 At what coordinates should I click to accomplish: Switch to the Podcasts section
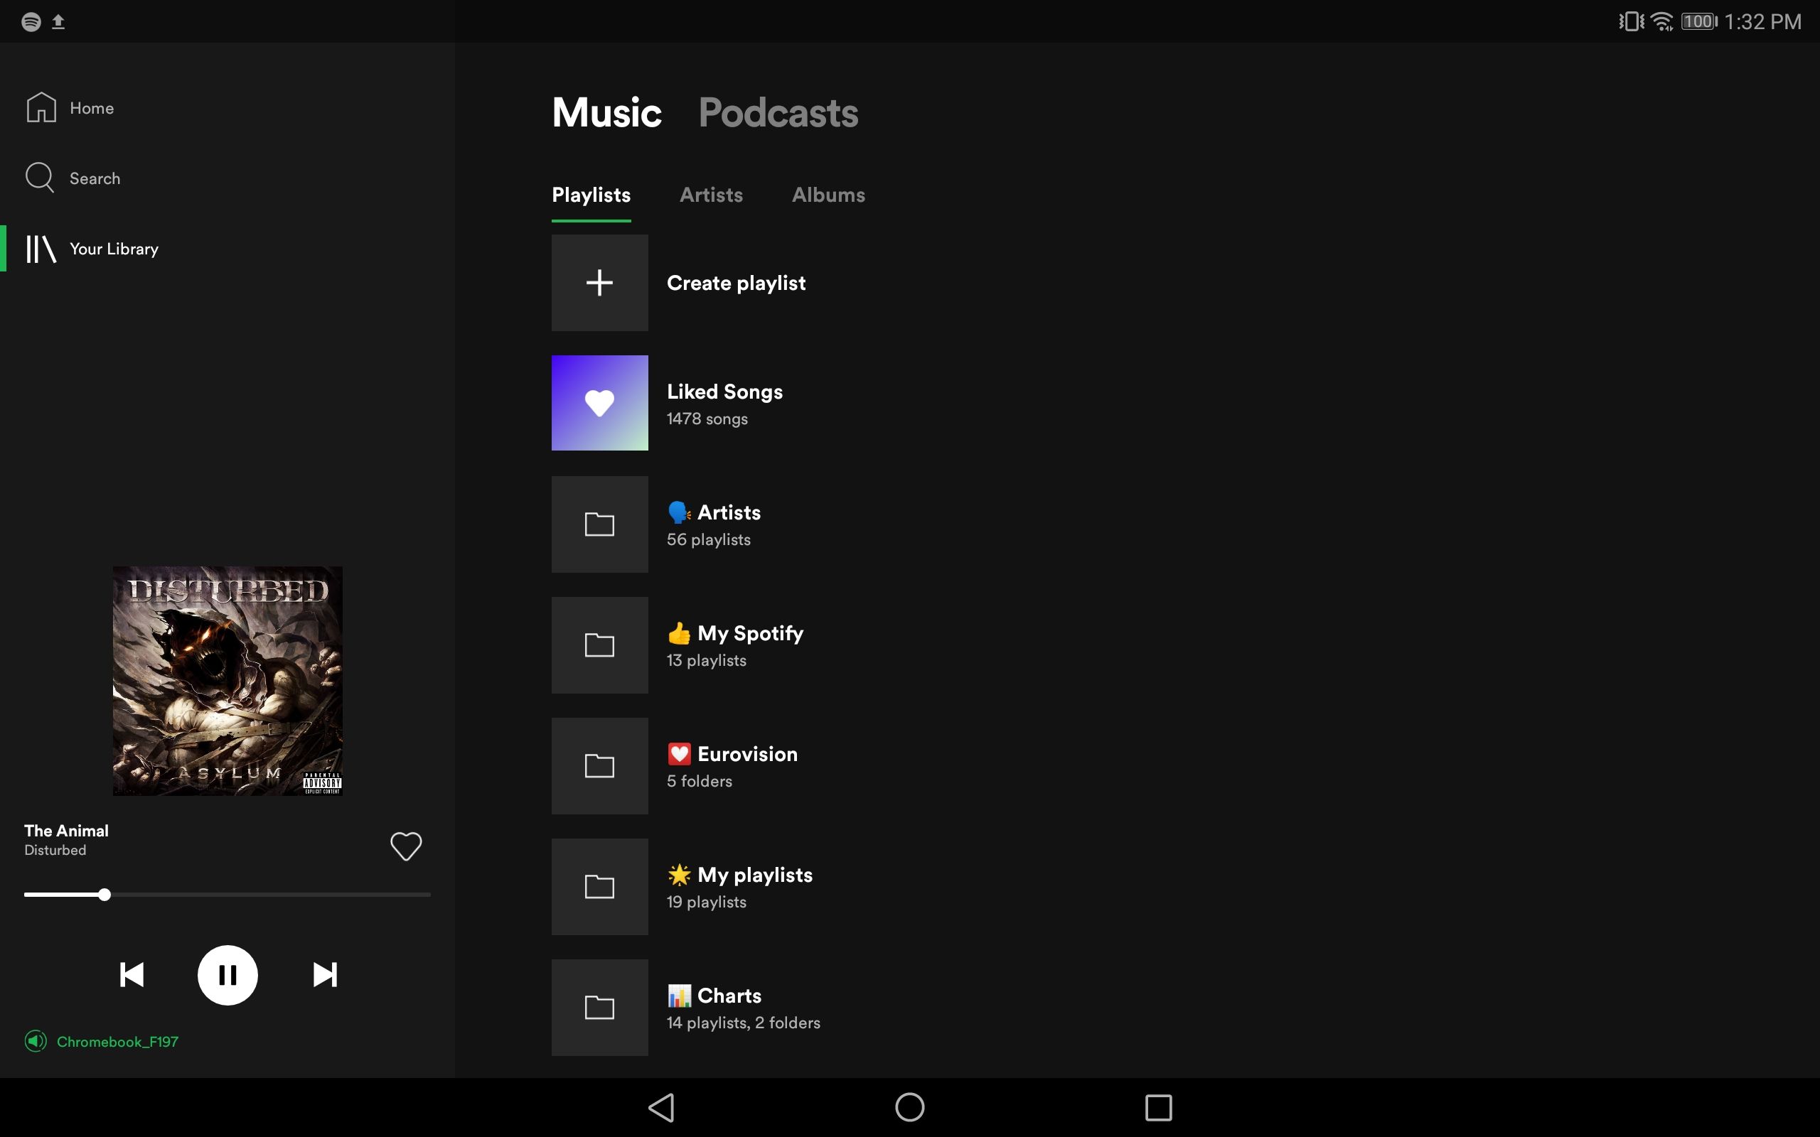tap(778, 113)
